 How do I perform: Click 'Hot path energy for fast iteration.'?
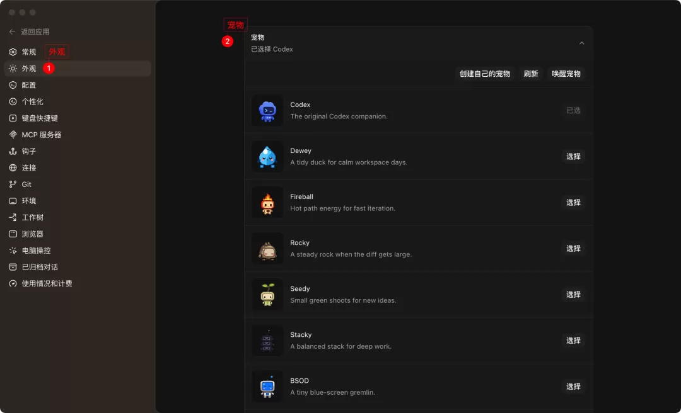(x=342, y=208)
